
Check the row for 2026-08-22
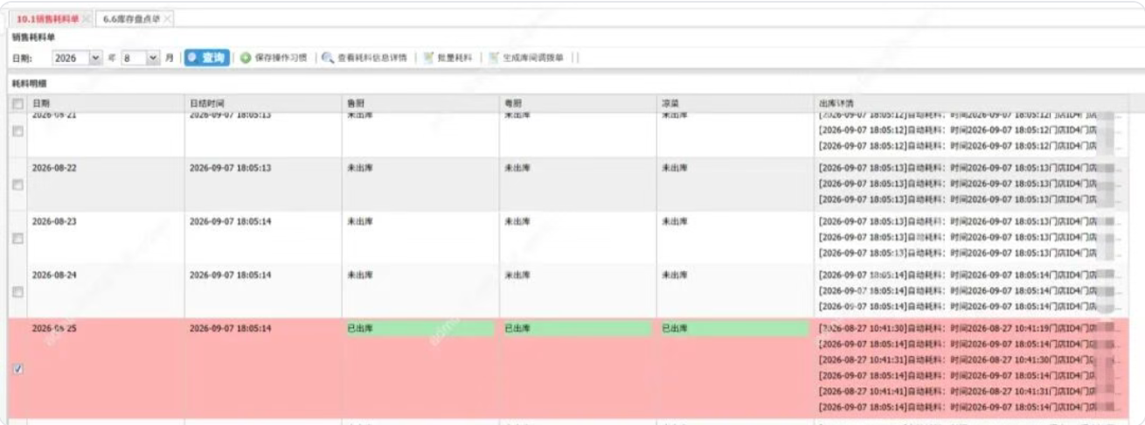[x=18, y=185]
